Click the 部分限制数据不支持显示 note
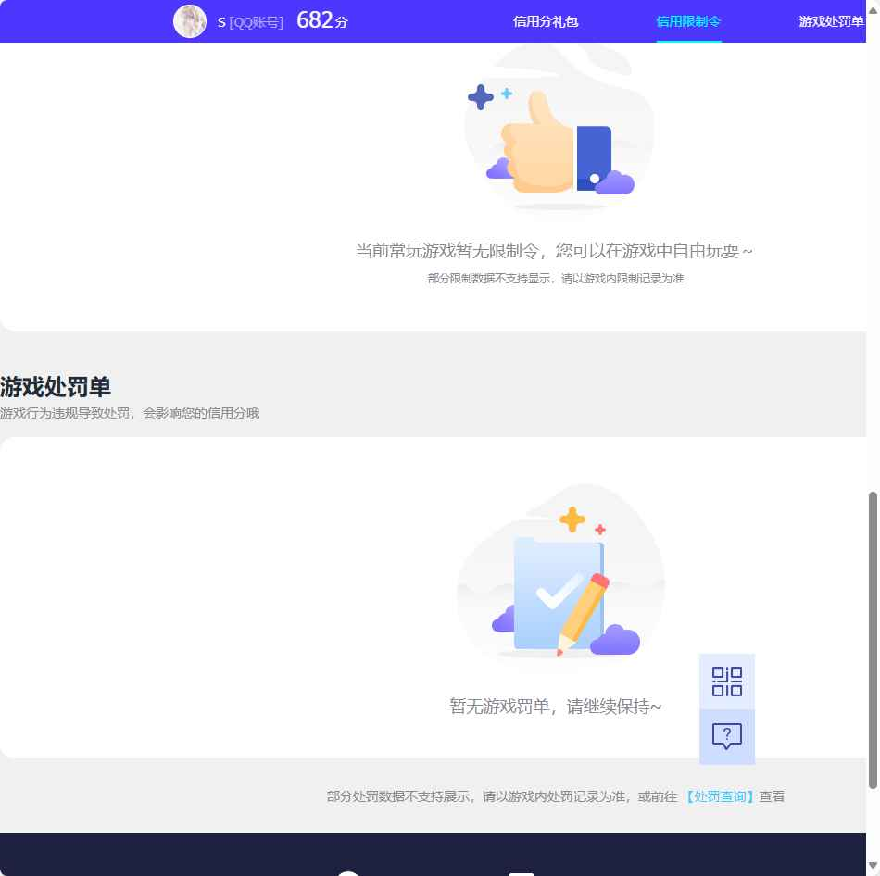The image size is (880, 876). [556, 279]
